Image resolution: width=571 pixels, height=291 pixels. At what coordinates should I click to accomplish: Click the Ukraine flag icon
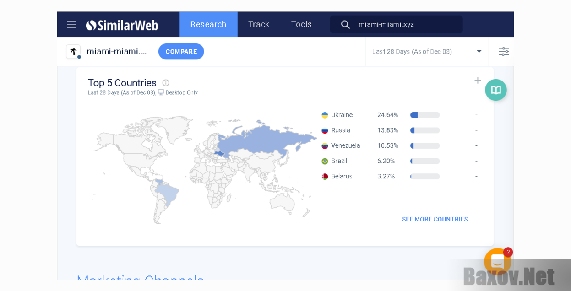pos(325,115)
